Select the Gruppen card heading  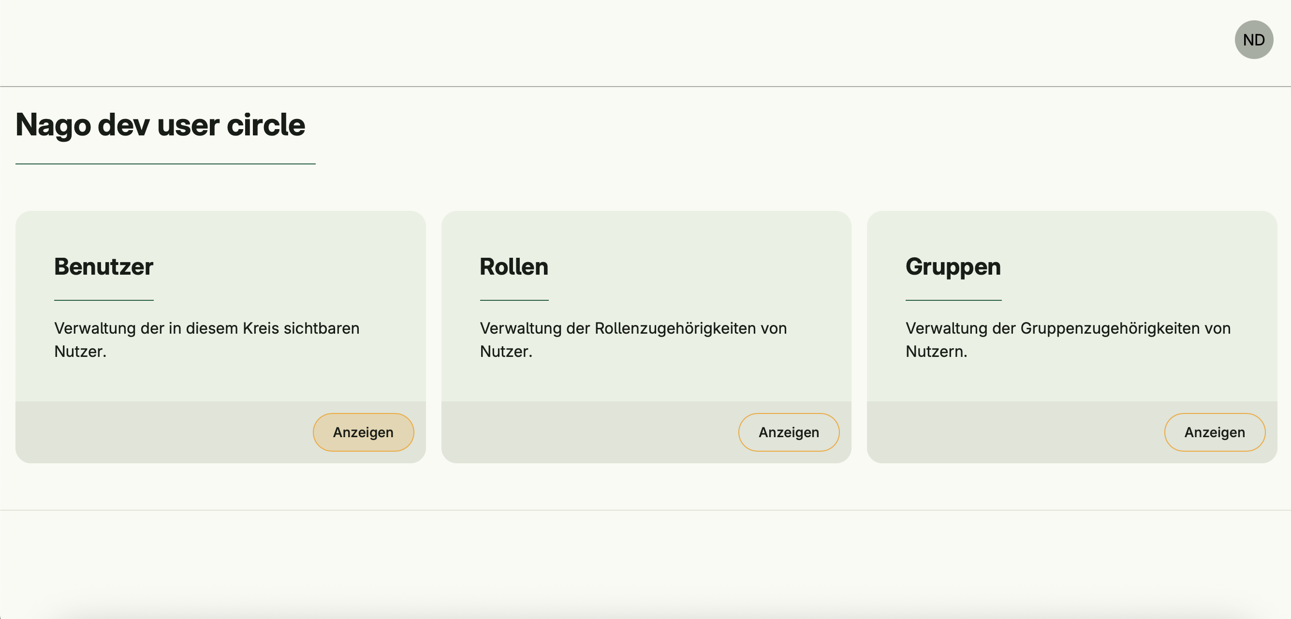(x=953, y=266)
